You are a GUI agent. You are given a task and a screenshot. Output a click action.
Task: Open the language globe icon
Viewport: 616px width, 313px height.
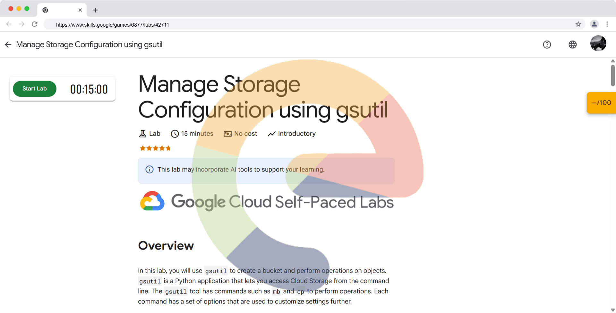pos(573,45)
